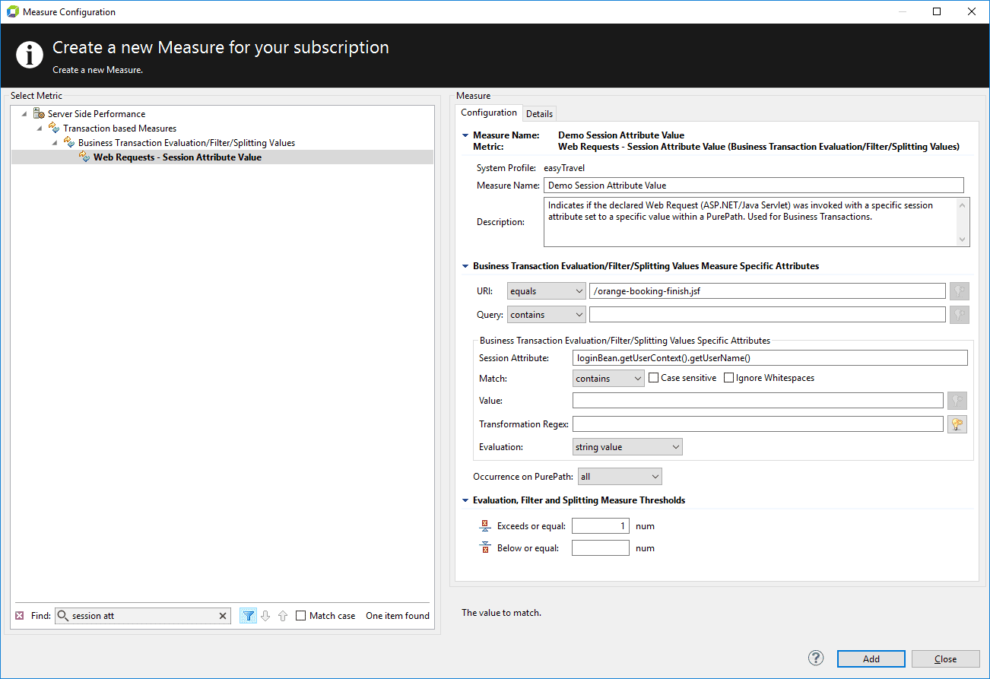Switch to the Configuration tab
This screenshot has height=679, width=990.
tap(489, 113)
